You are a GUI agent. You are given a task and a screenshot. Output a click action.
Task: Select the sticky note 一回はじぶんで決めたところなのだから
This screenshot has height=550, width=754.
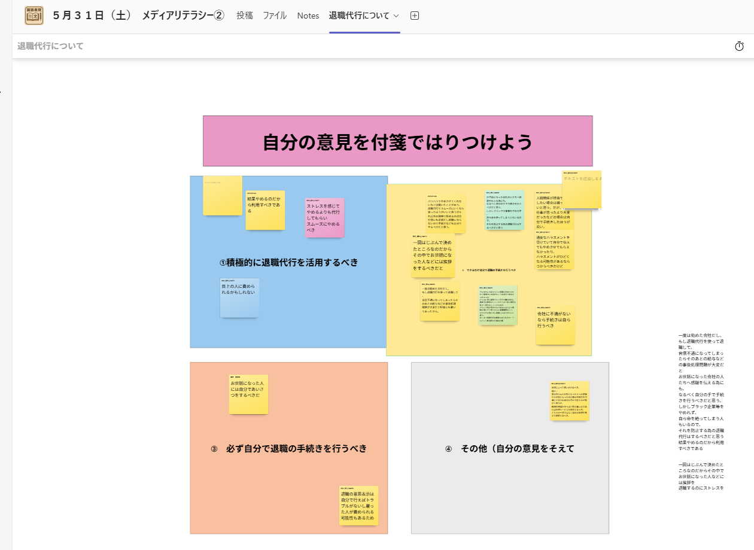433,255
